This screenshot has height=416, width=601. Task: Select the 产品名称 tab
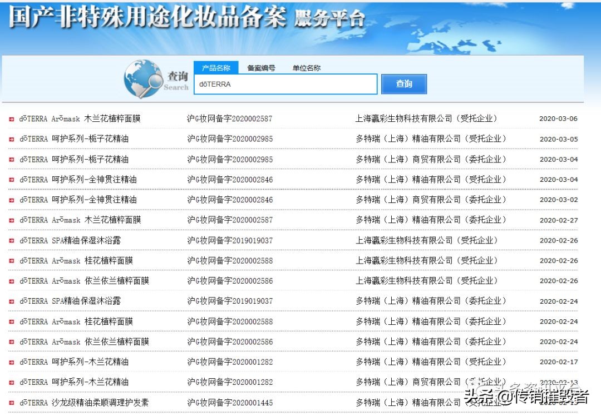(x=216, y=67)
